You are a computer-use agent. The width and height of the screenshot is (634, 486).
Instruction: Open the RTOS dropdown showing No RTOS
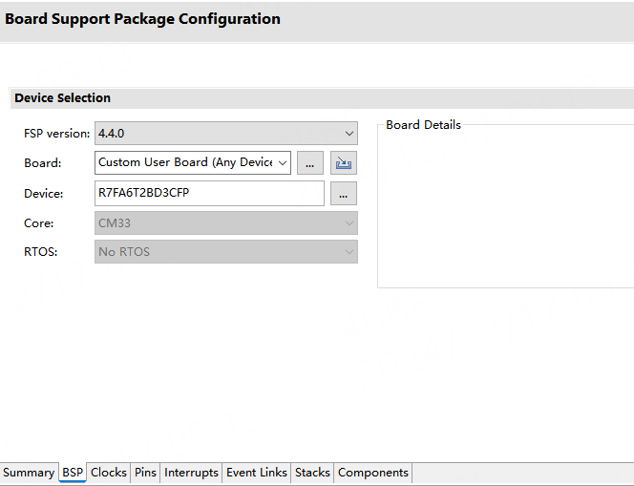pos(225,252)
